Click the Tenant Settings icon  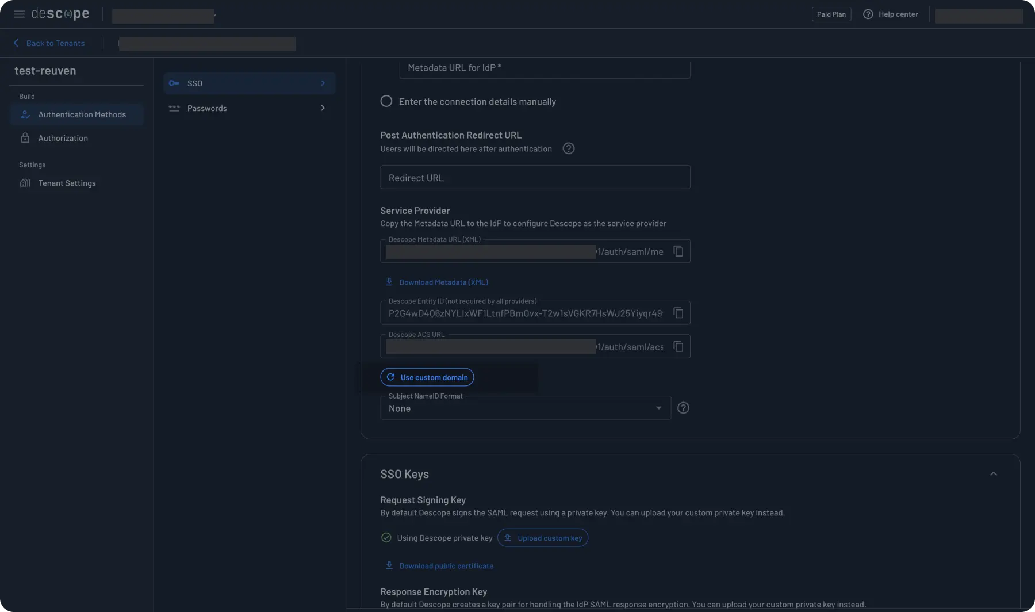[x=25, y=183]
